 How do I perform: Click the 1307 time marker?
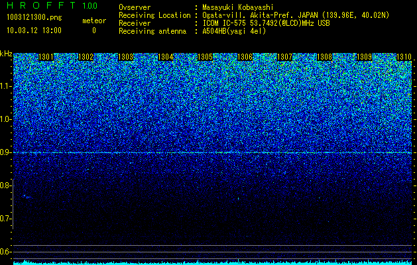(284, 57)
